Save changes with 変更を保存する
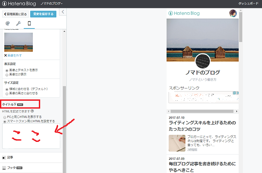This screenshot has height=173, width=262. click(43, 14)
